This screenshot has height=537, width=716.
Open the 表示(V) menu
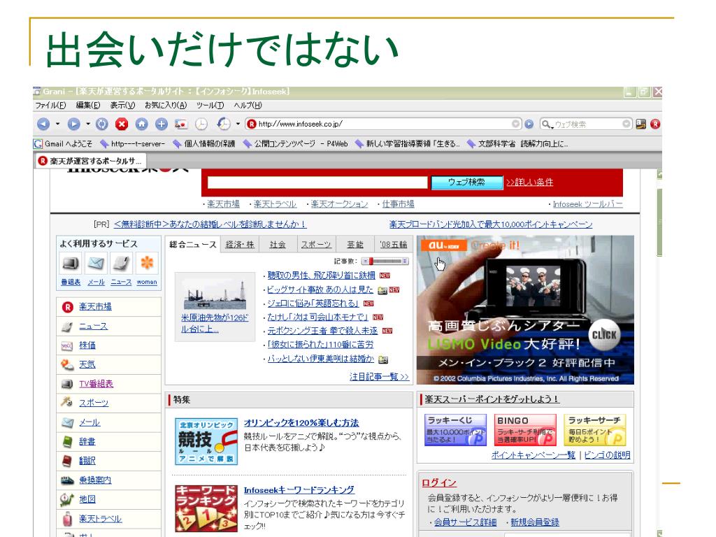[122, 105]
